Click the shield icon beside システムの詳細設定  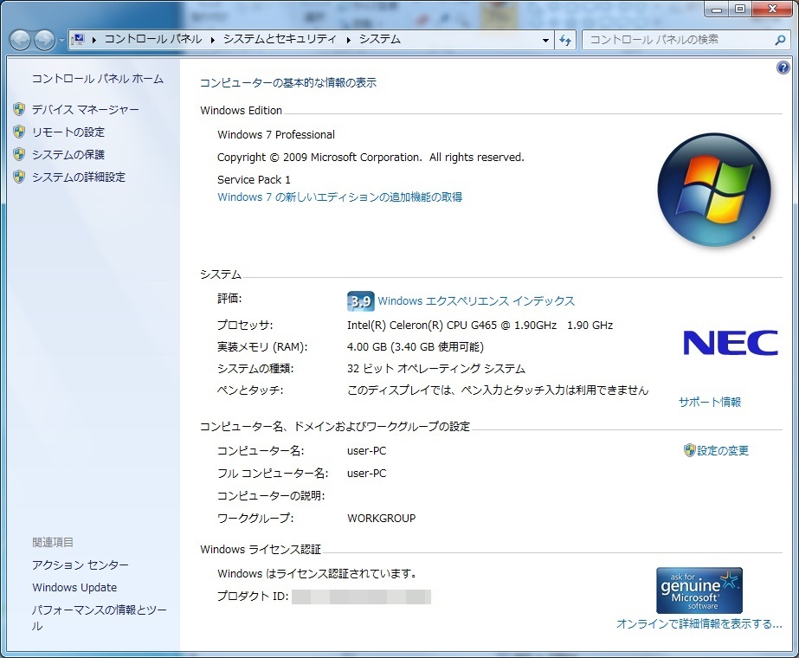(19, 177)
